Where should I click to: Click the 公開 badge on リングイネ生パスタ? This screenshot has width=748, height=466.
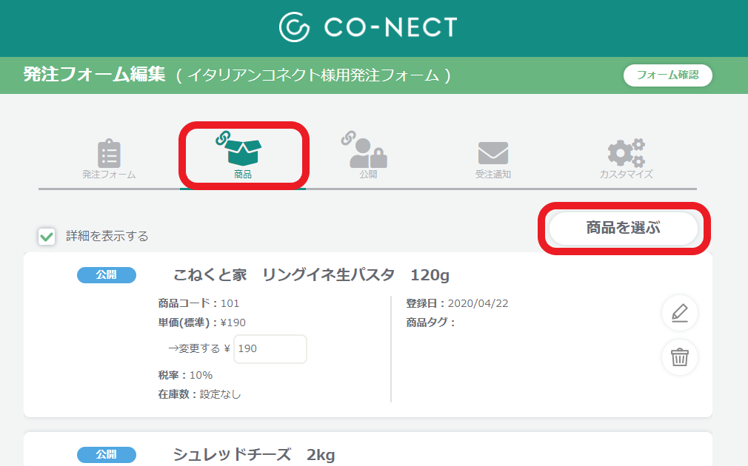(x=107, y=276)
